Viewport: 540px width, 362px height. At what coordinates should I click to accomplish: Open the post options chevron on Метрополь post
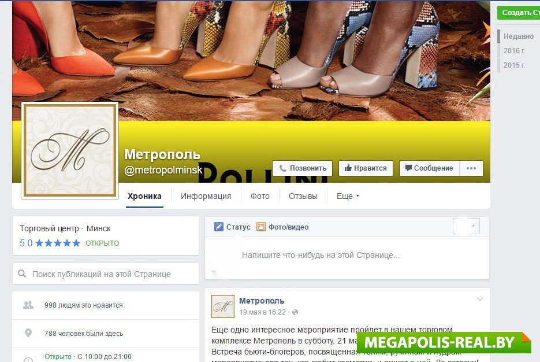pyautogui.click(x=480, y=299)
